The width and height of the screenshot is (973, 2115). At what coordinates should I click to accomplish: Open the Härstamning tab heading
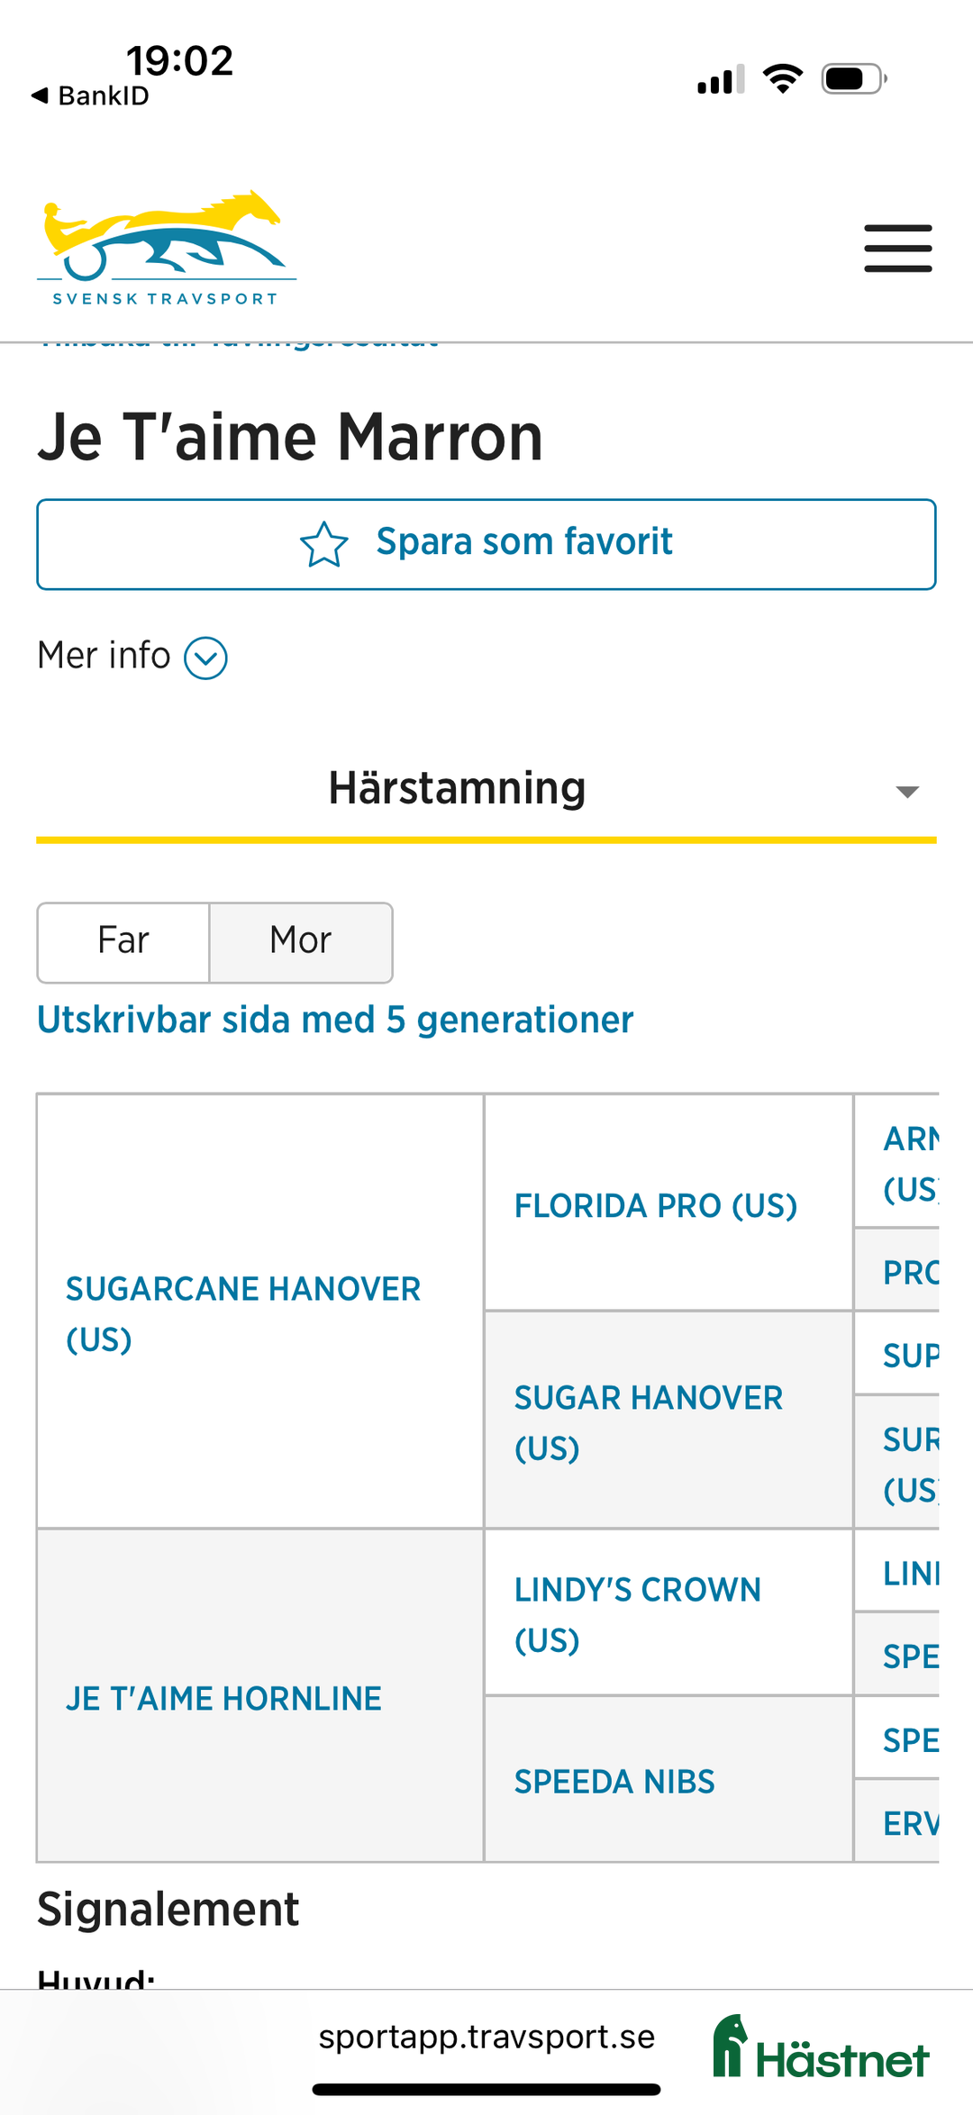pyautogui.click(x=456, y=787)
